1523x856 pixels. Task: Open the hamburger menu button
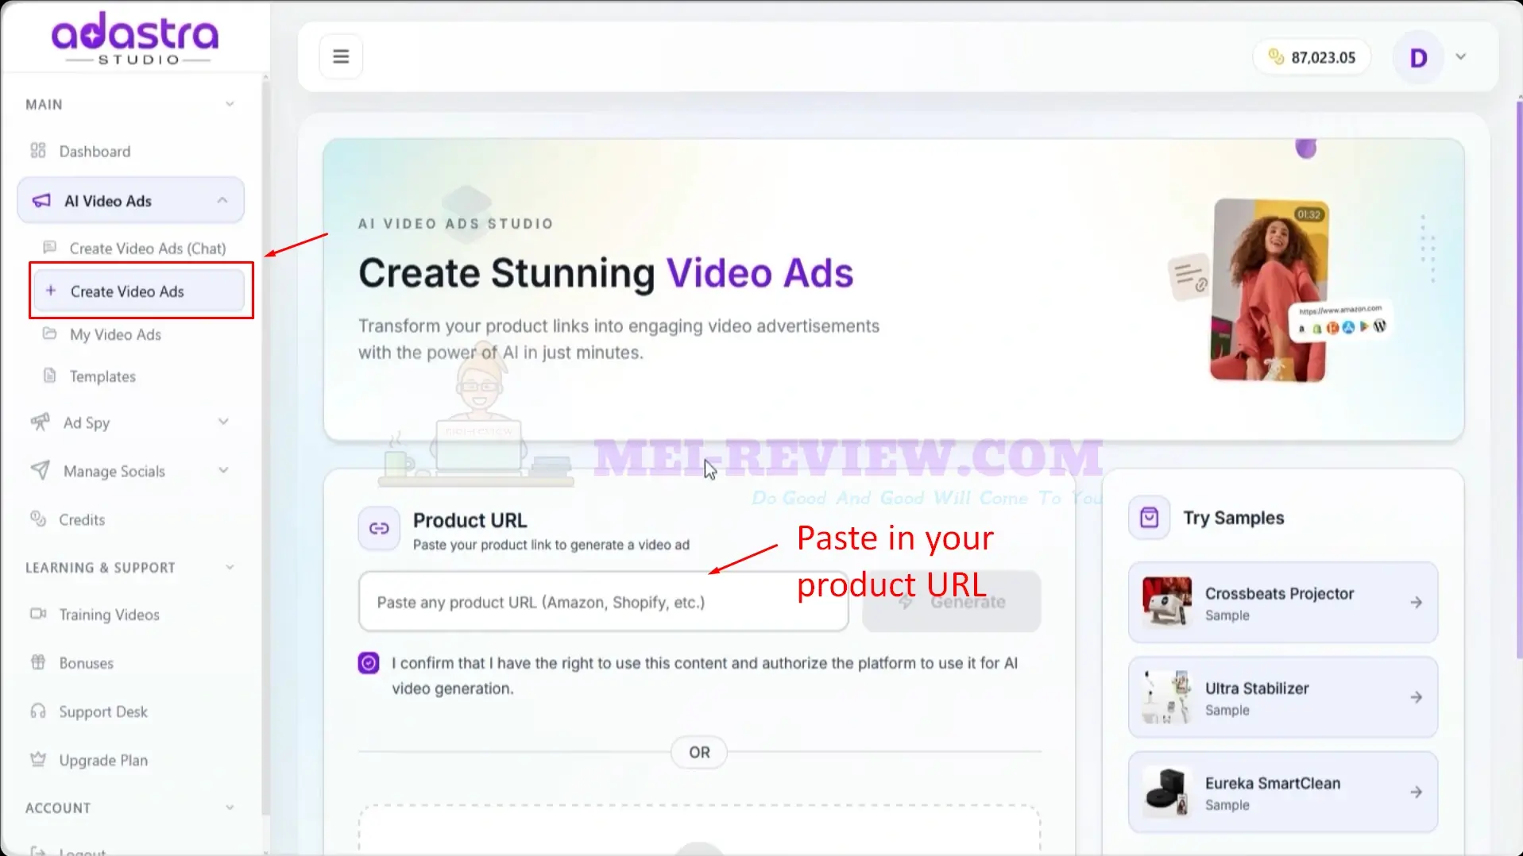coord(341,56)
